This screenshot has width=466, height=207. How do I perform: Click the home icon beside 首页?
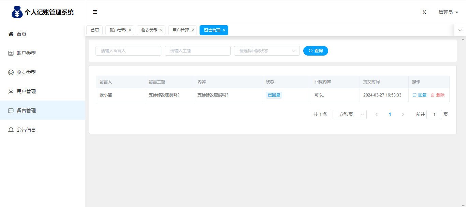[11, 34]
